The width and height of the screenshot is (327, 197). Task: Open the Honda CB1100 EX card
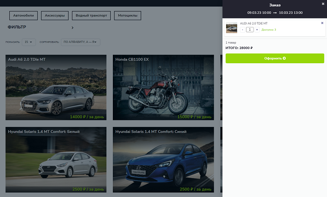click(163, 88)
